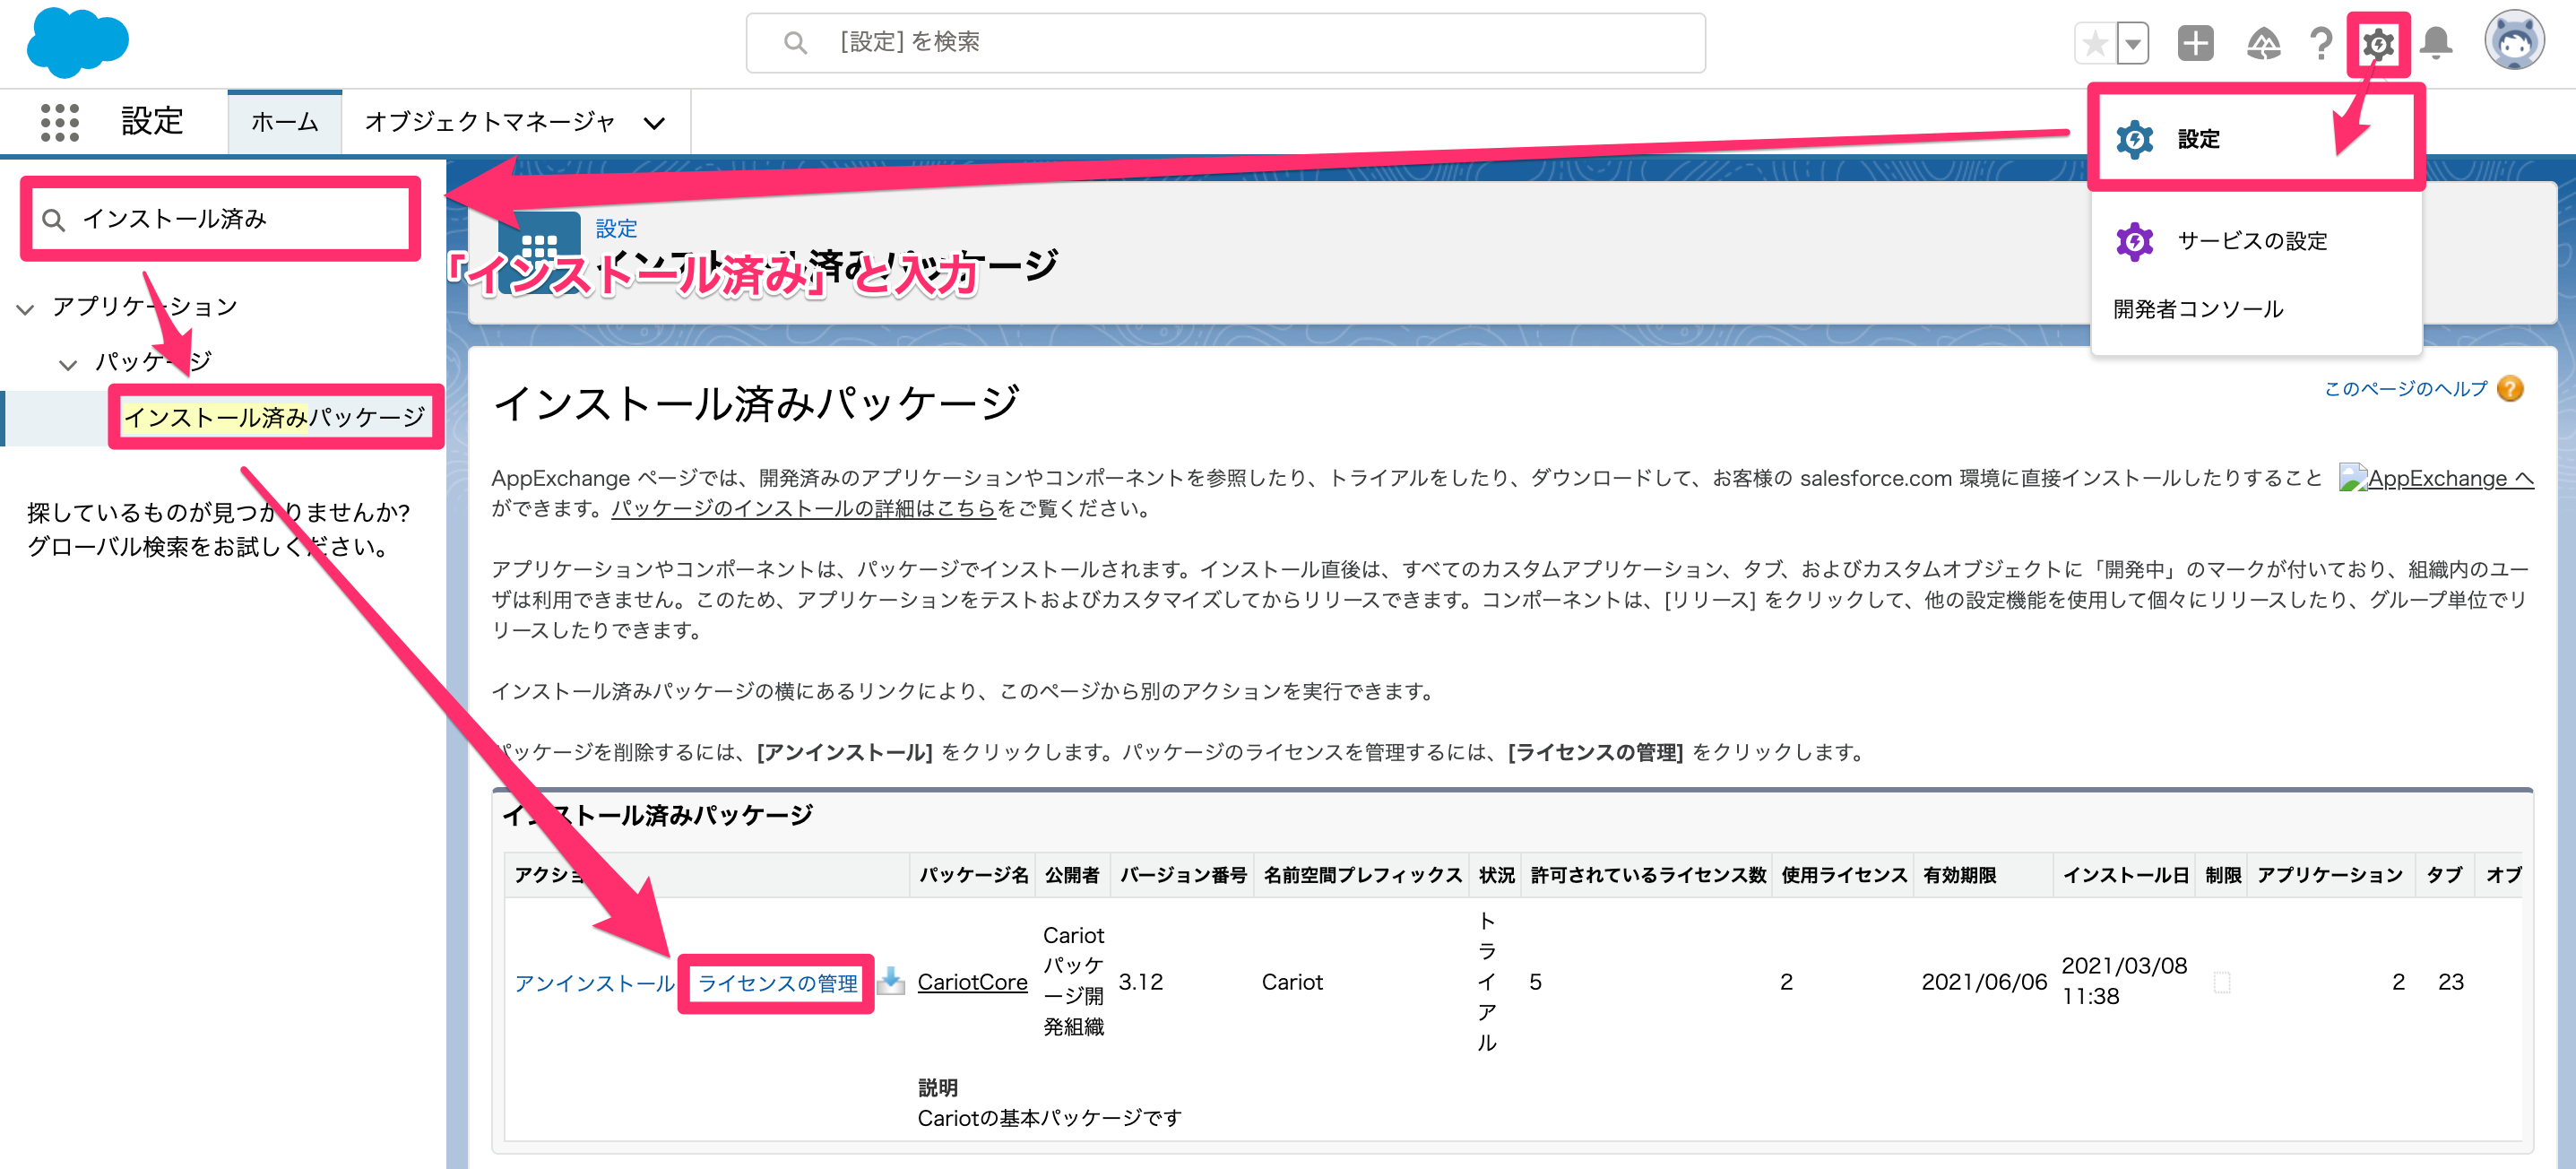Open the このページのヘルプ link
Viewport: 2576px width, 1169px height.
(x=2405, y=388)
